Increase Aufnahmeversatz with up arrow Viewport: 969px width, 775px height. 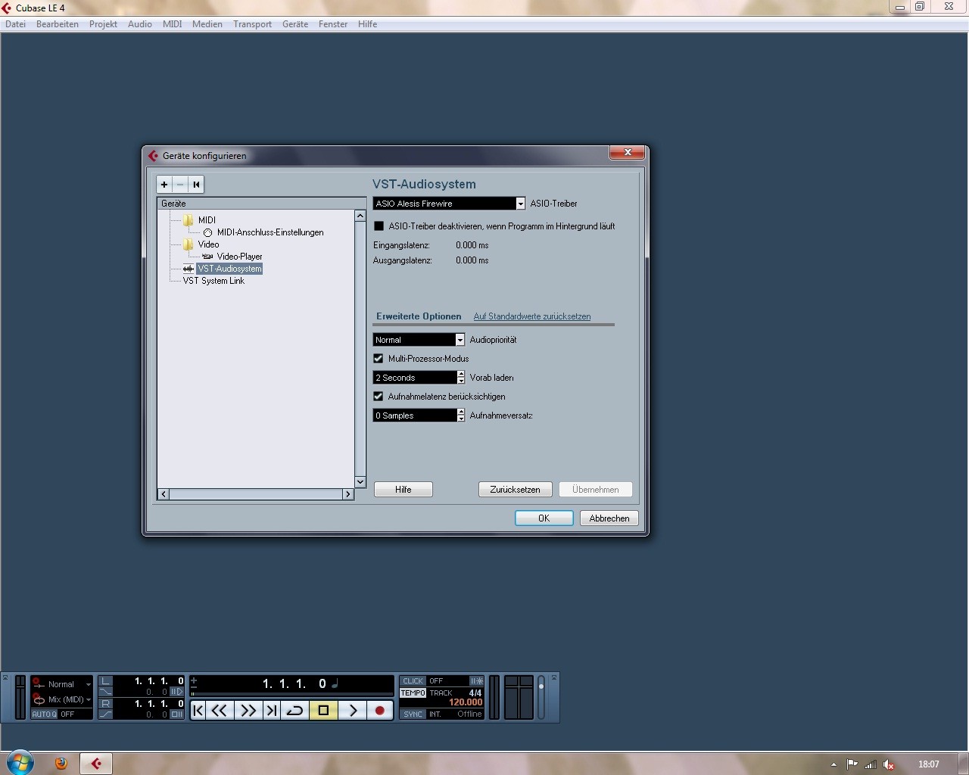(461, 412)
